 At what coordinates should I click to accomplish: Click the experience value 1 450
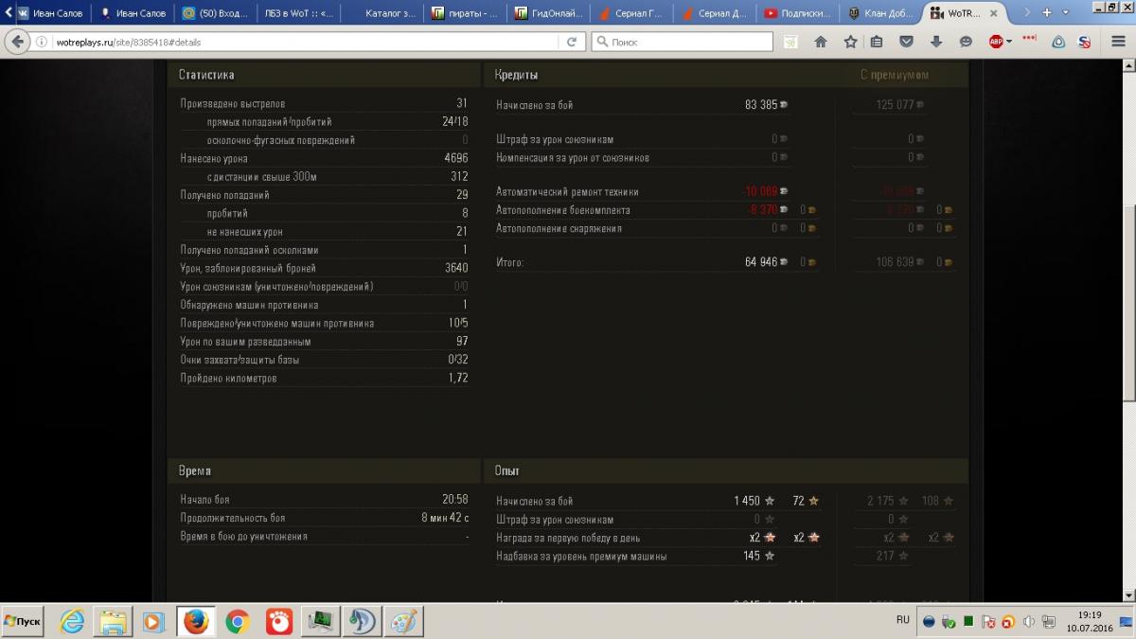click(x=747, y=501)
